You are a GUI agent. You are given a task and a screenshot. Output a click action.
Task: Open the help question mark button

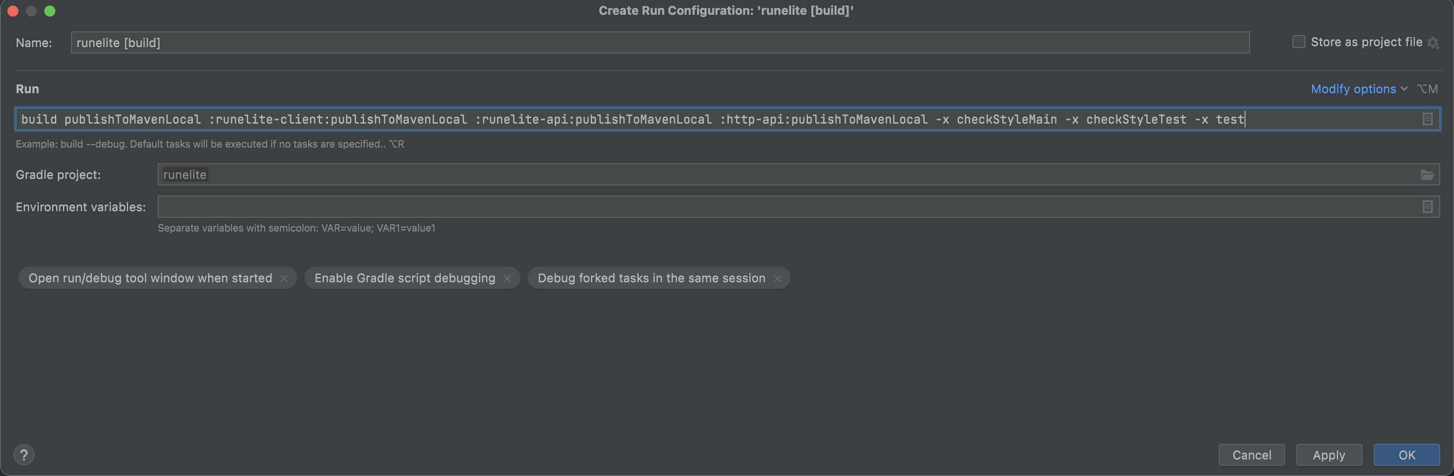(x=24, y=454)
